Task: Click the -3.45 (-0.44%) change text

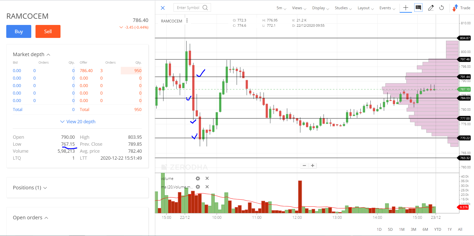Action: coord(136,27)
